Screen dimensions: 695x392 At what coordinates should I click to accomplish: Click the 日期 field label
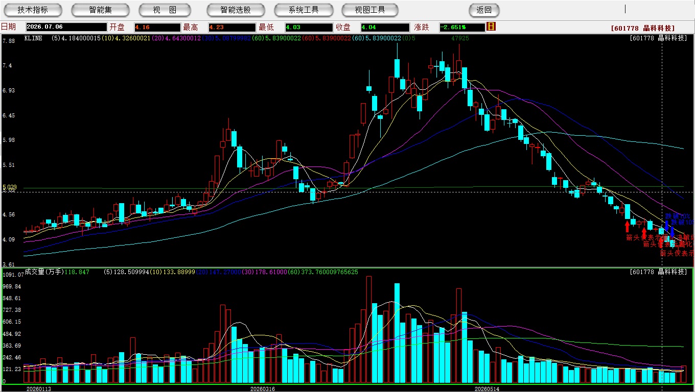point(8,27)
